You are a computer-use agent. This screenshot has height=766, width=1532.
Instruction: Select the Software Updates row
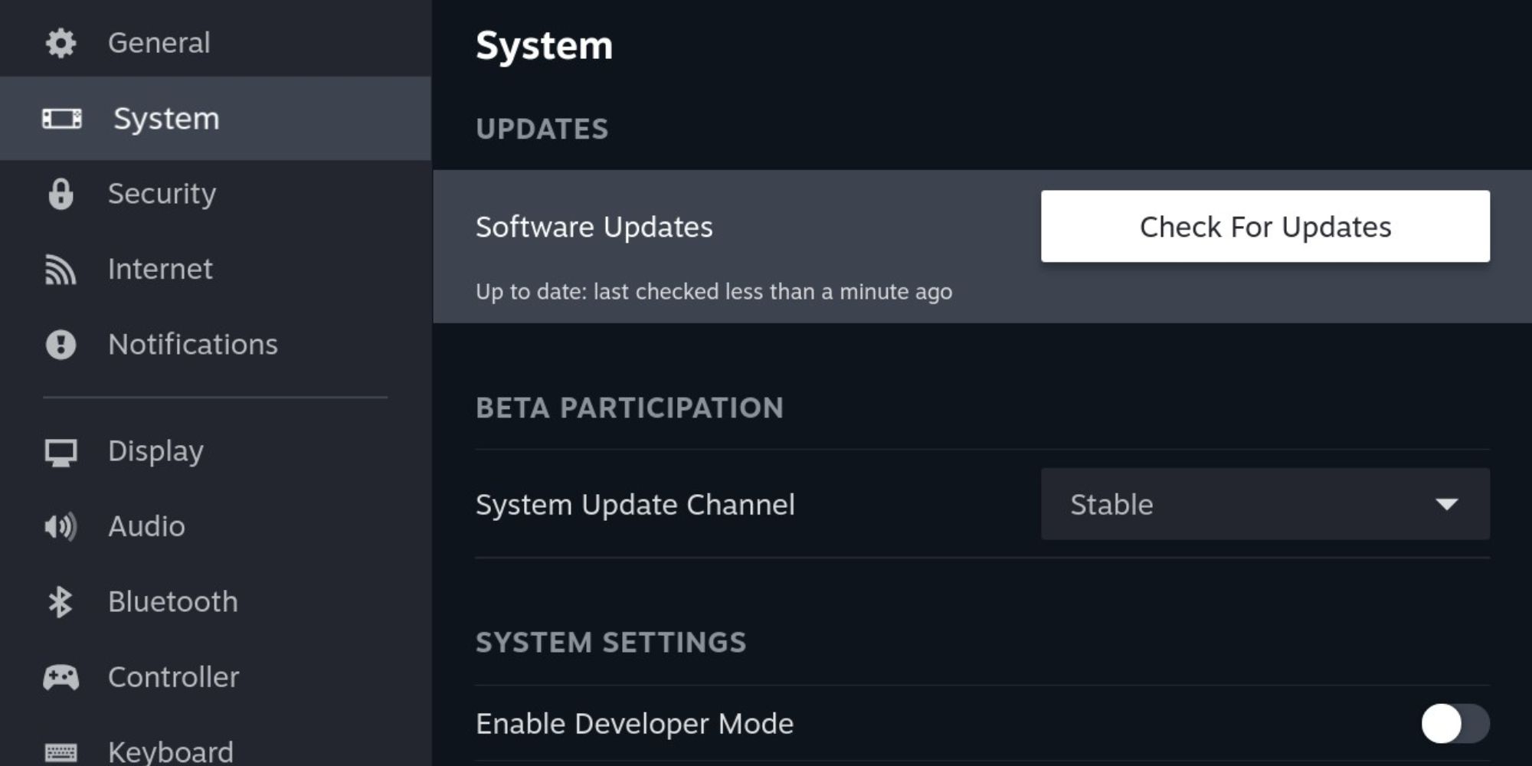pyautogui.click(x=982, y=246)
